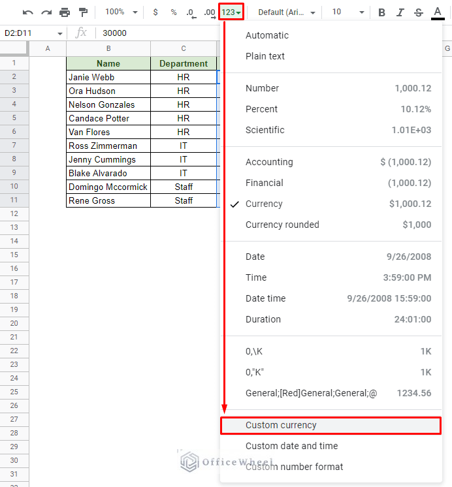The width and height of the screenshot is (452, 487).
Task: Select row 12 header
Action: tap(14, 213)
